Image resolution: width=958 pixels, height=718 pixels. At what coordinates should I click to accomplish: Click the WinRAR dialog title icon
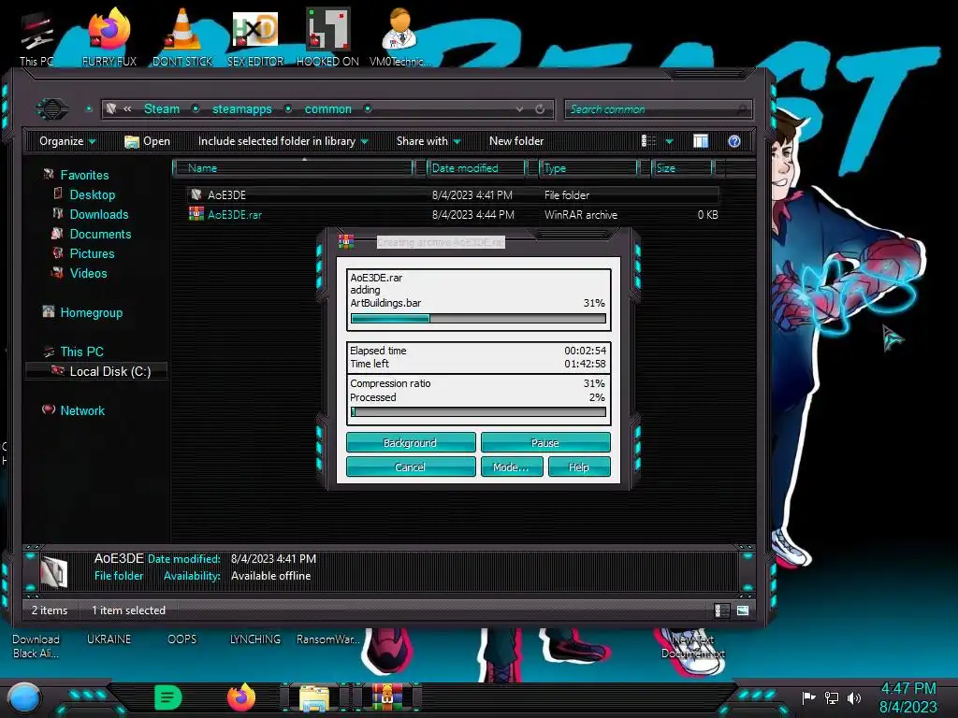pyautogui.click(x=346, y=242)
